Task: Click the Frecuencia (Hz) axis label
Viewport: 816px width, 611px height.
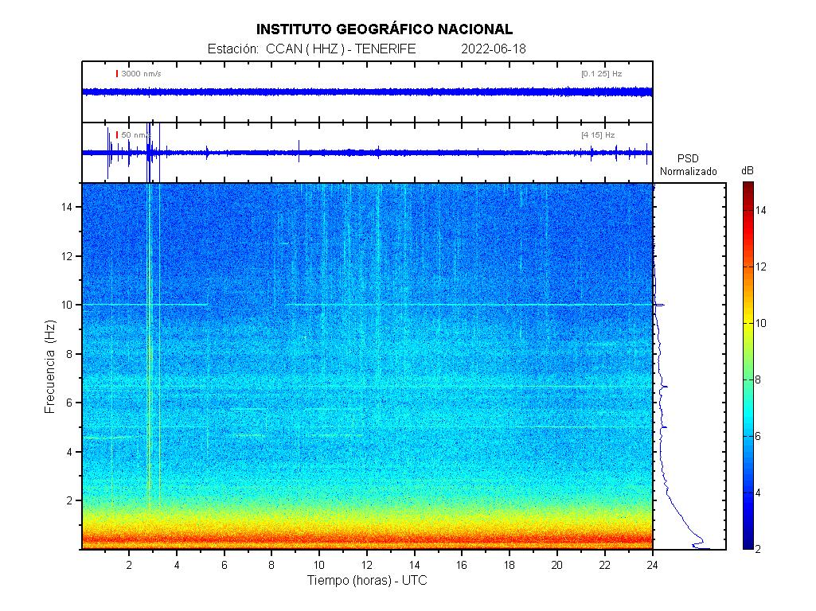Action: (x=50, y=366)
